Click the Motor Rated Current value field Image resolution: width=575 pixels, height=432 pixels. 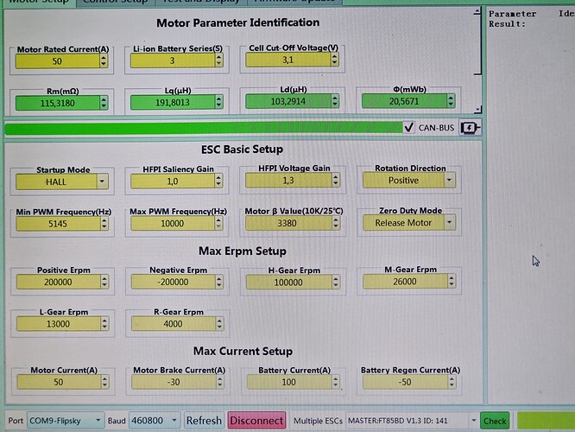57,61
